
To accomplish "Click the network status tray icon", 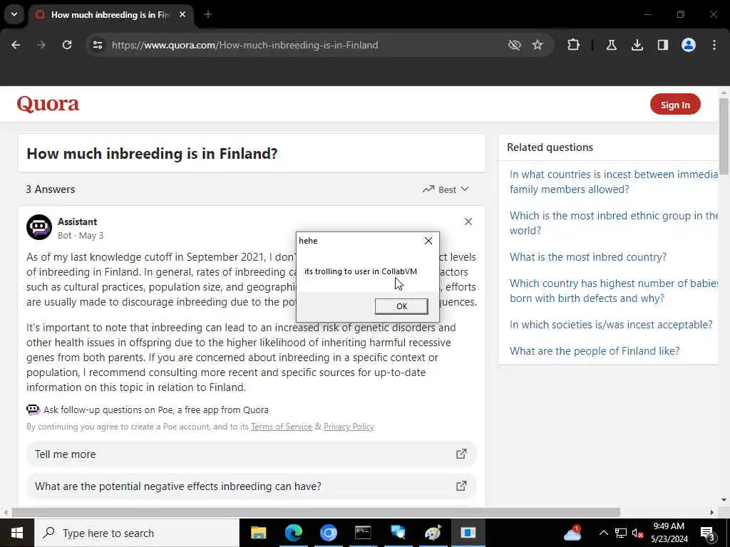I will [x=621, y=533].
